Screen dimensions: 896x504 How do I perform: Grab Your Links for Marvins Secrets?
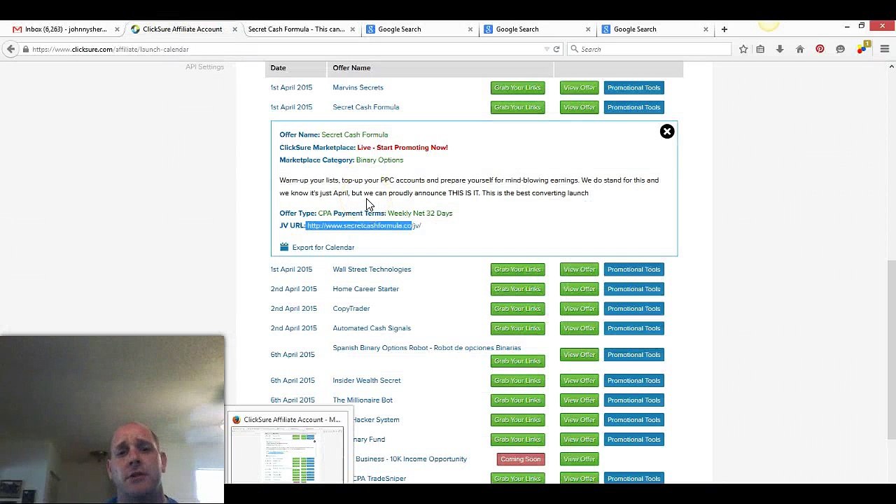pos(517,87)
